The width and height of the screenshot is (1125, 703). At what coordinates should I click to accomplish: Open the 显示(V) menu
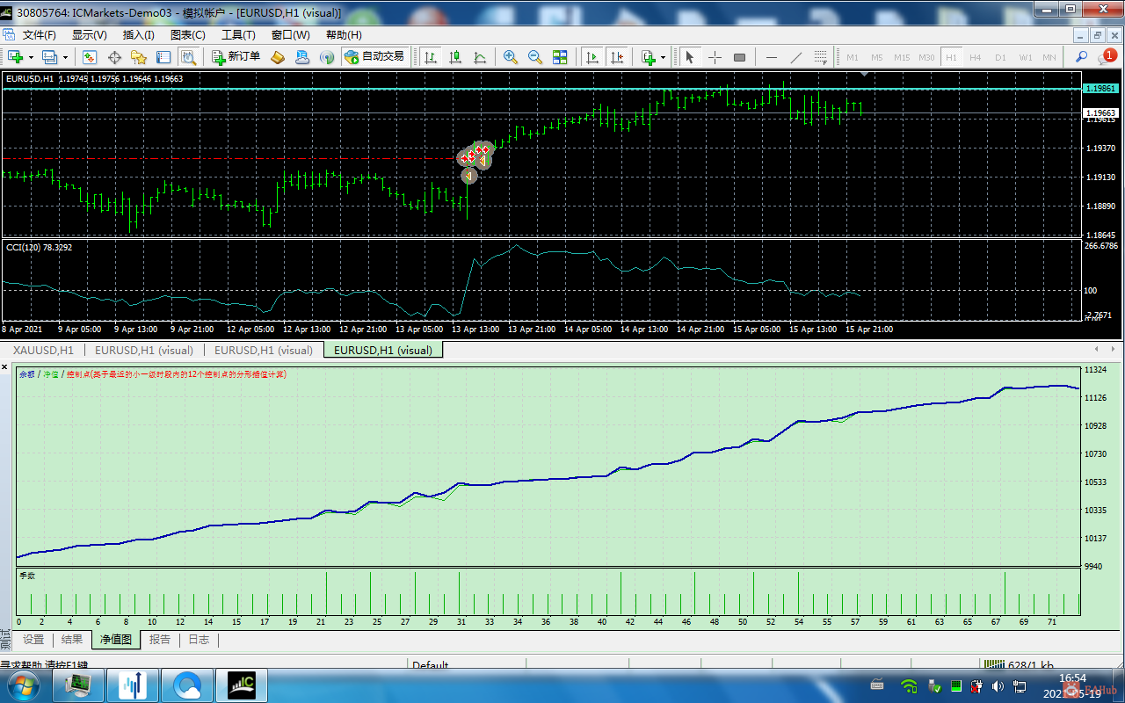click(89, 35)
